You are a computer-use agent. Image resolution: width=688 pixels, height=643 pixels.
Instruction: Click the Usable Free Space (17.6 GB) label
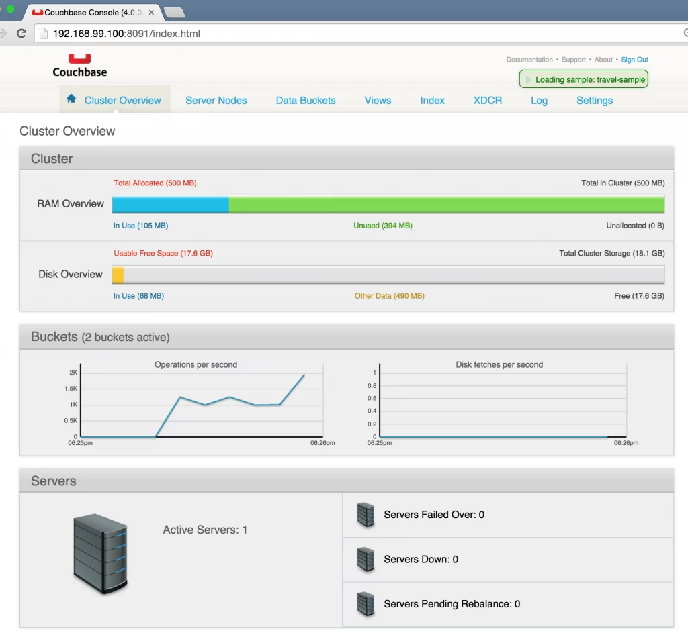point(163,253)
